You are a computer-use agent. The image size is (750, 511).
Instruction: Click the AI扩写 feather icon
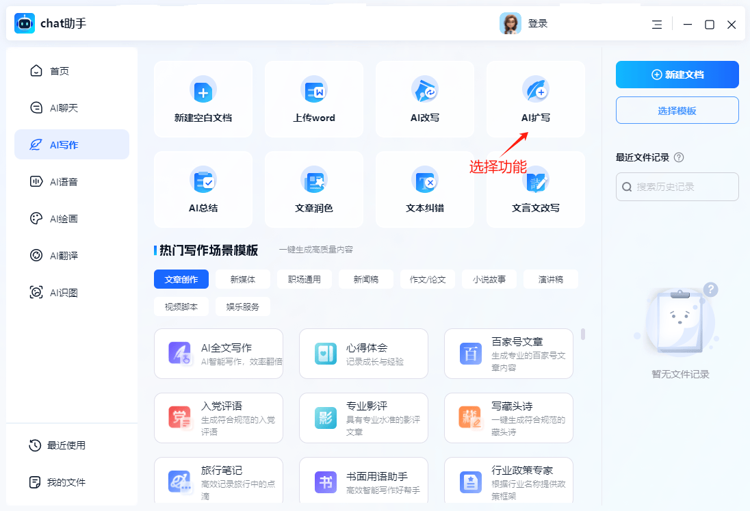tap(535, 89)
